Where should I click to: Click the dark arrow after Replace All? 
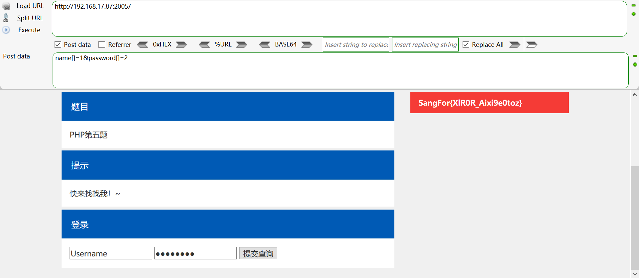click(x=515, y=45)
